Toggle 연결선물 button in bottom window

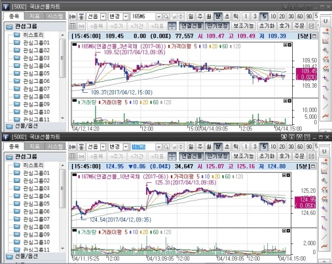192,156
